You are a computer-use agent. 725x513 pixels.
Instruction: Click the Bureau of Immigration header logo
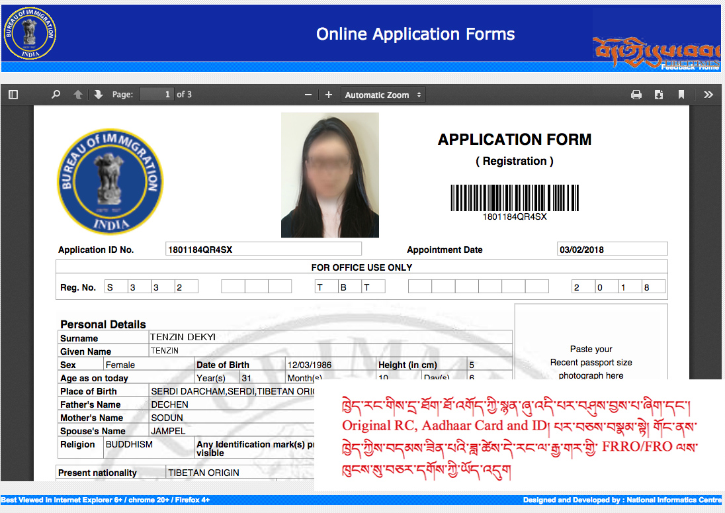pyautogui.click(x=30, y=33)
